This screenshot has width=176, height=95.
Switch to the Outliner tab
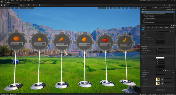[144, 8]
